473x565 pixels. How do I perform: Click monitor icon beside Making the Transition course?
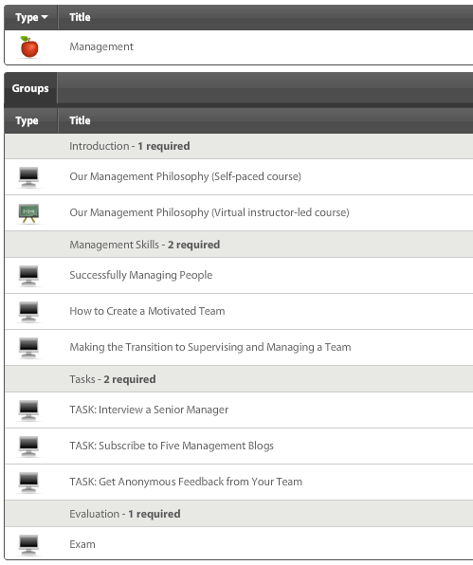(28, 348)
